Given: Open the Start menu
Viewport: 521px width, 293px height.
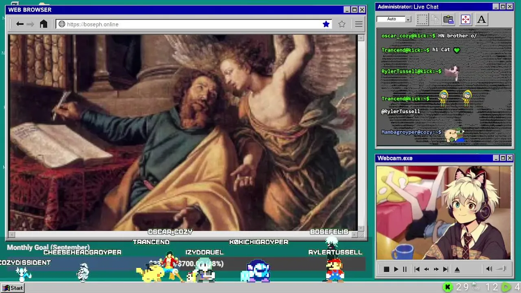Looking at the screenshot, I should tap(13, 288).
